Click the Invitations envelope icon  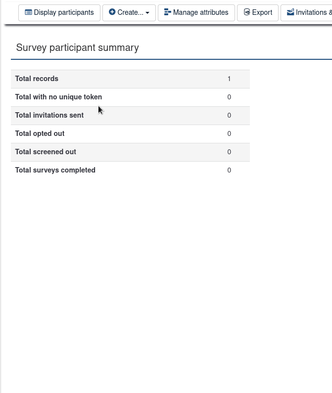(290, 12)
